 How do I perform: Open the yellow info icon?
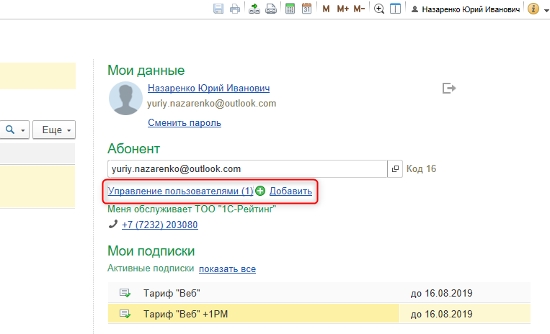(x=533, y=9)
